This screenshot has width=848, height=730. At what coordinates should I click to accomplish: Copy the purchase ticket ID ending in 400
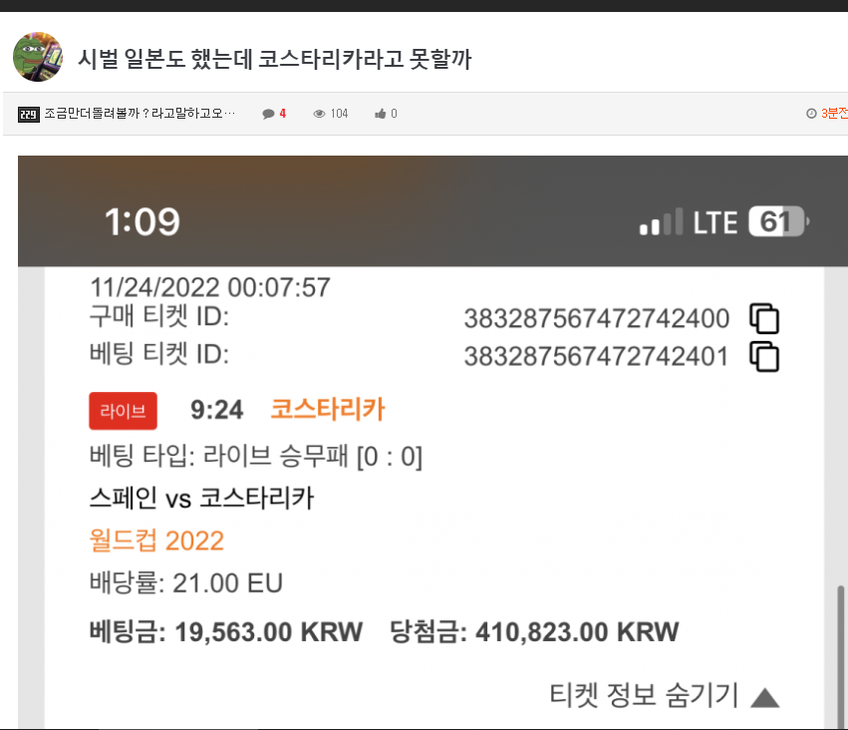763,318
